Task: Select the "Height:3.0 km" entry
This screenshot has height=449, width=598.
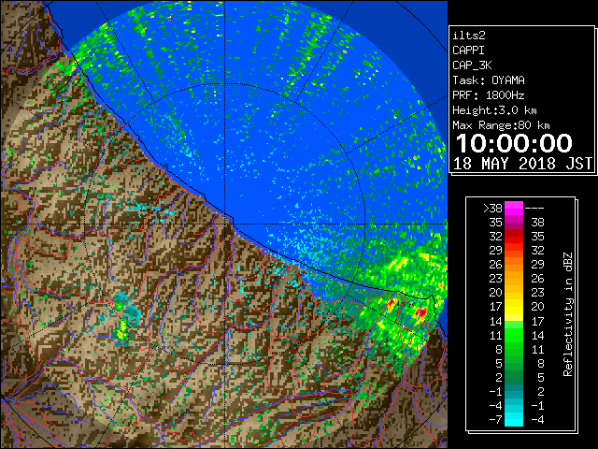Action: 494,110
